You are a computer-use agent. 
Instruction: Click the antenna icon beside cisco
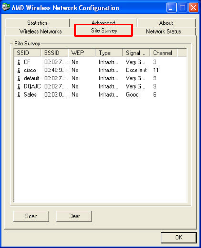[x=19, y=70]
